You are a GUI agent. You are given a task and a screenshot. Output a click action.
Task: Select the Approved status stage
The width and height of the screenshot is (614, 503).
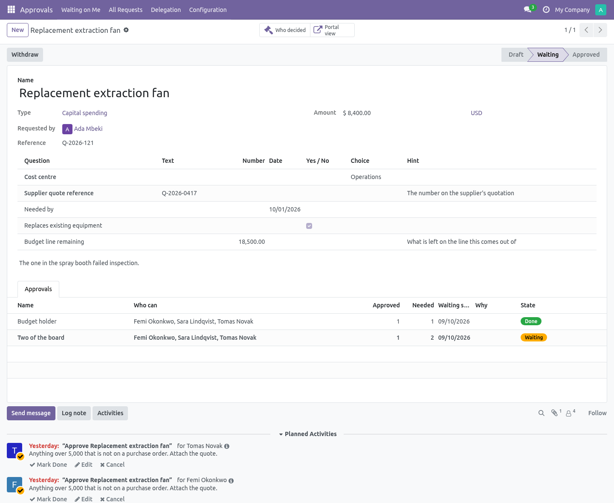pos(586,55)
